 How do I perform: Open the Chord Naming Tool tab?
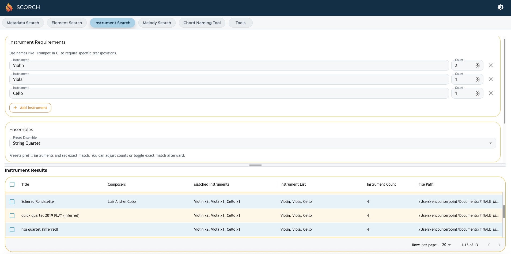202,23
